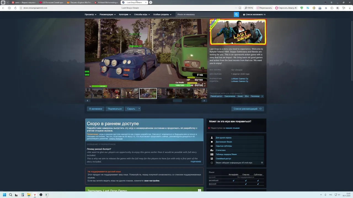Click the Подписаться button
The height and width of the screenshot is (198, 353).
pos(115,109)
